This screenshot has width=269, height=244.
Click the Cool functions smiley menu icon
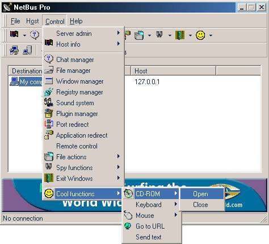click(49, 193)
